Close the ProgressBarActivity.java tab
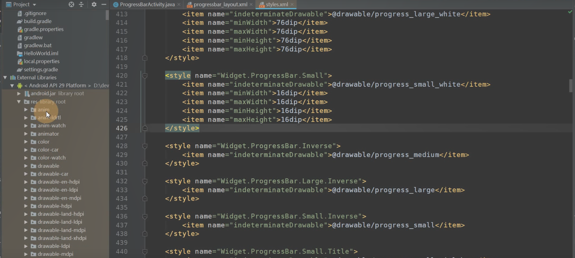 click(x=179, y=5)
